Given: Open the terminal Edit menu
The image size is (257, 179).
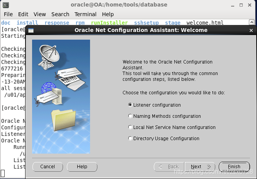Looking at the screenshot, I should [x=23, y=14].
